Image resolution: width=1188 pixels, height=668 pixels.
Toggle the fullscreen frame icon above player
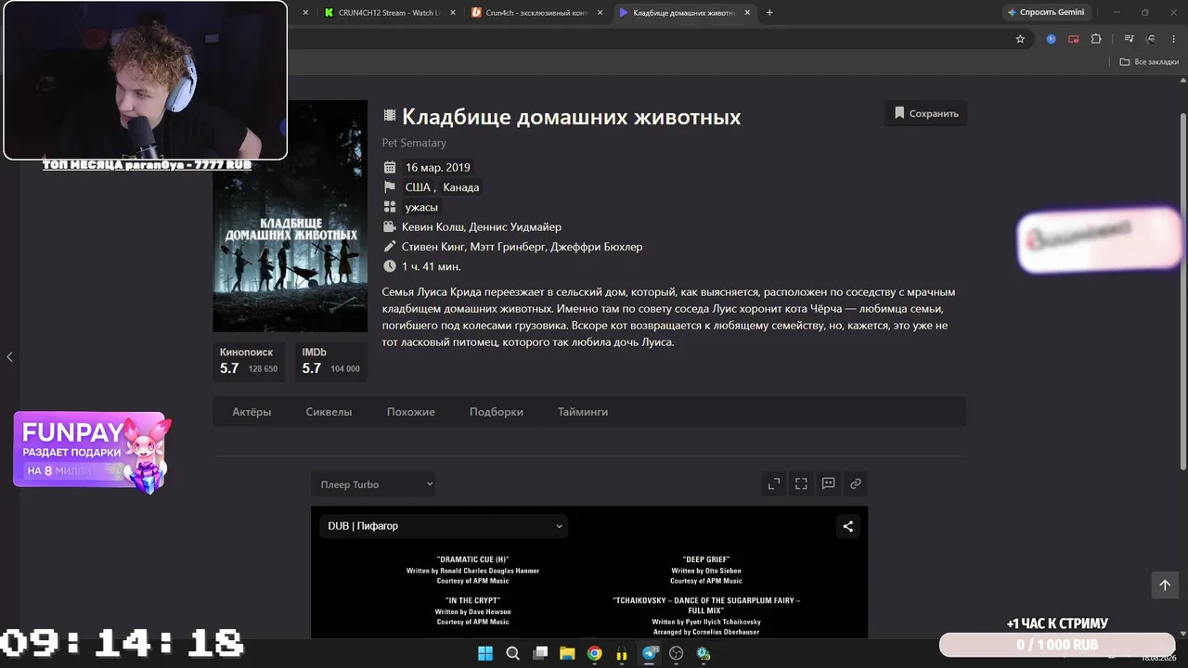click(801, 483)
